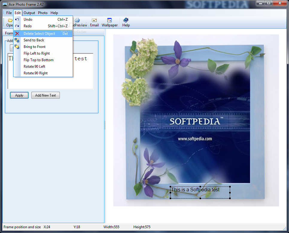Select Send to Back menu entry

(43, 40)
